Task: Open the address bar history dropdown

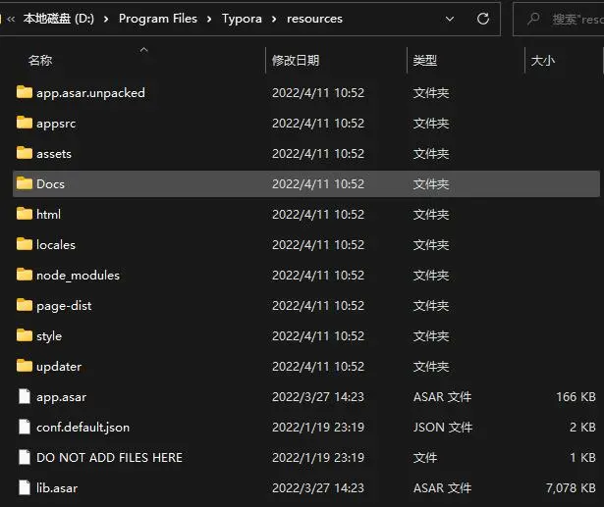Action: [450, 19]
